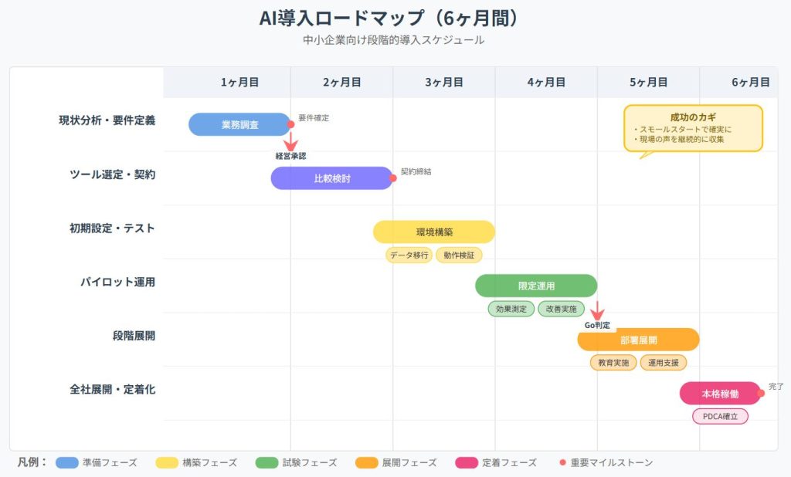
Task: Click the red arrow above 経営承認
Action: pyautogui.click(x=290, y=142)
